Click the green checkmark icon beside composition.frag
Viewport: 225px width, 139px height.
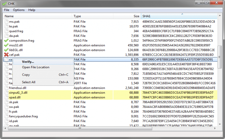6,41
